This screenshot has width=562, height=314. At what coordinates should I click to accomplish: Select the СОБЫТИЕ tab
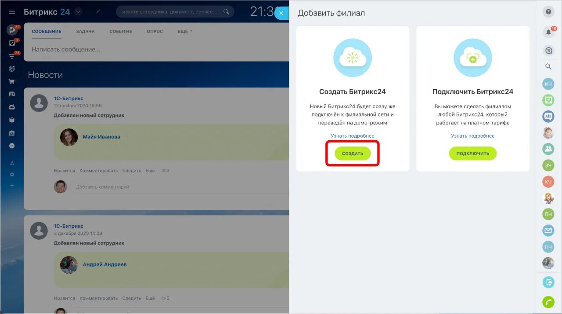click(x=121, y=31)
